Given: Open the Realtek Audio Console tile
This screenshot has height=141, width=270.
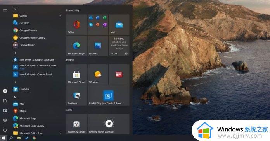Looking at the screenshot, I should pos(109,124).
